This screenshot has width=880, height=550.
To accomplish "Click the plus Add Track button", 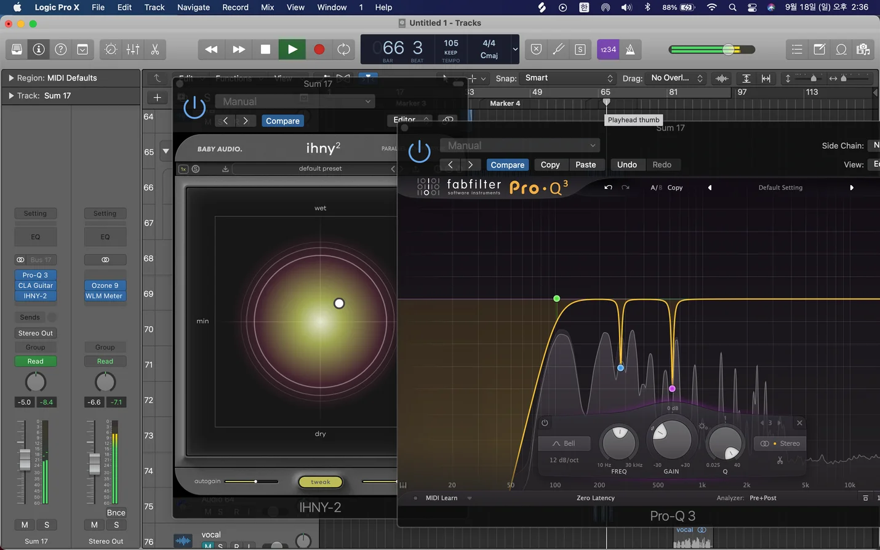I will (x=158, y=97).
